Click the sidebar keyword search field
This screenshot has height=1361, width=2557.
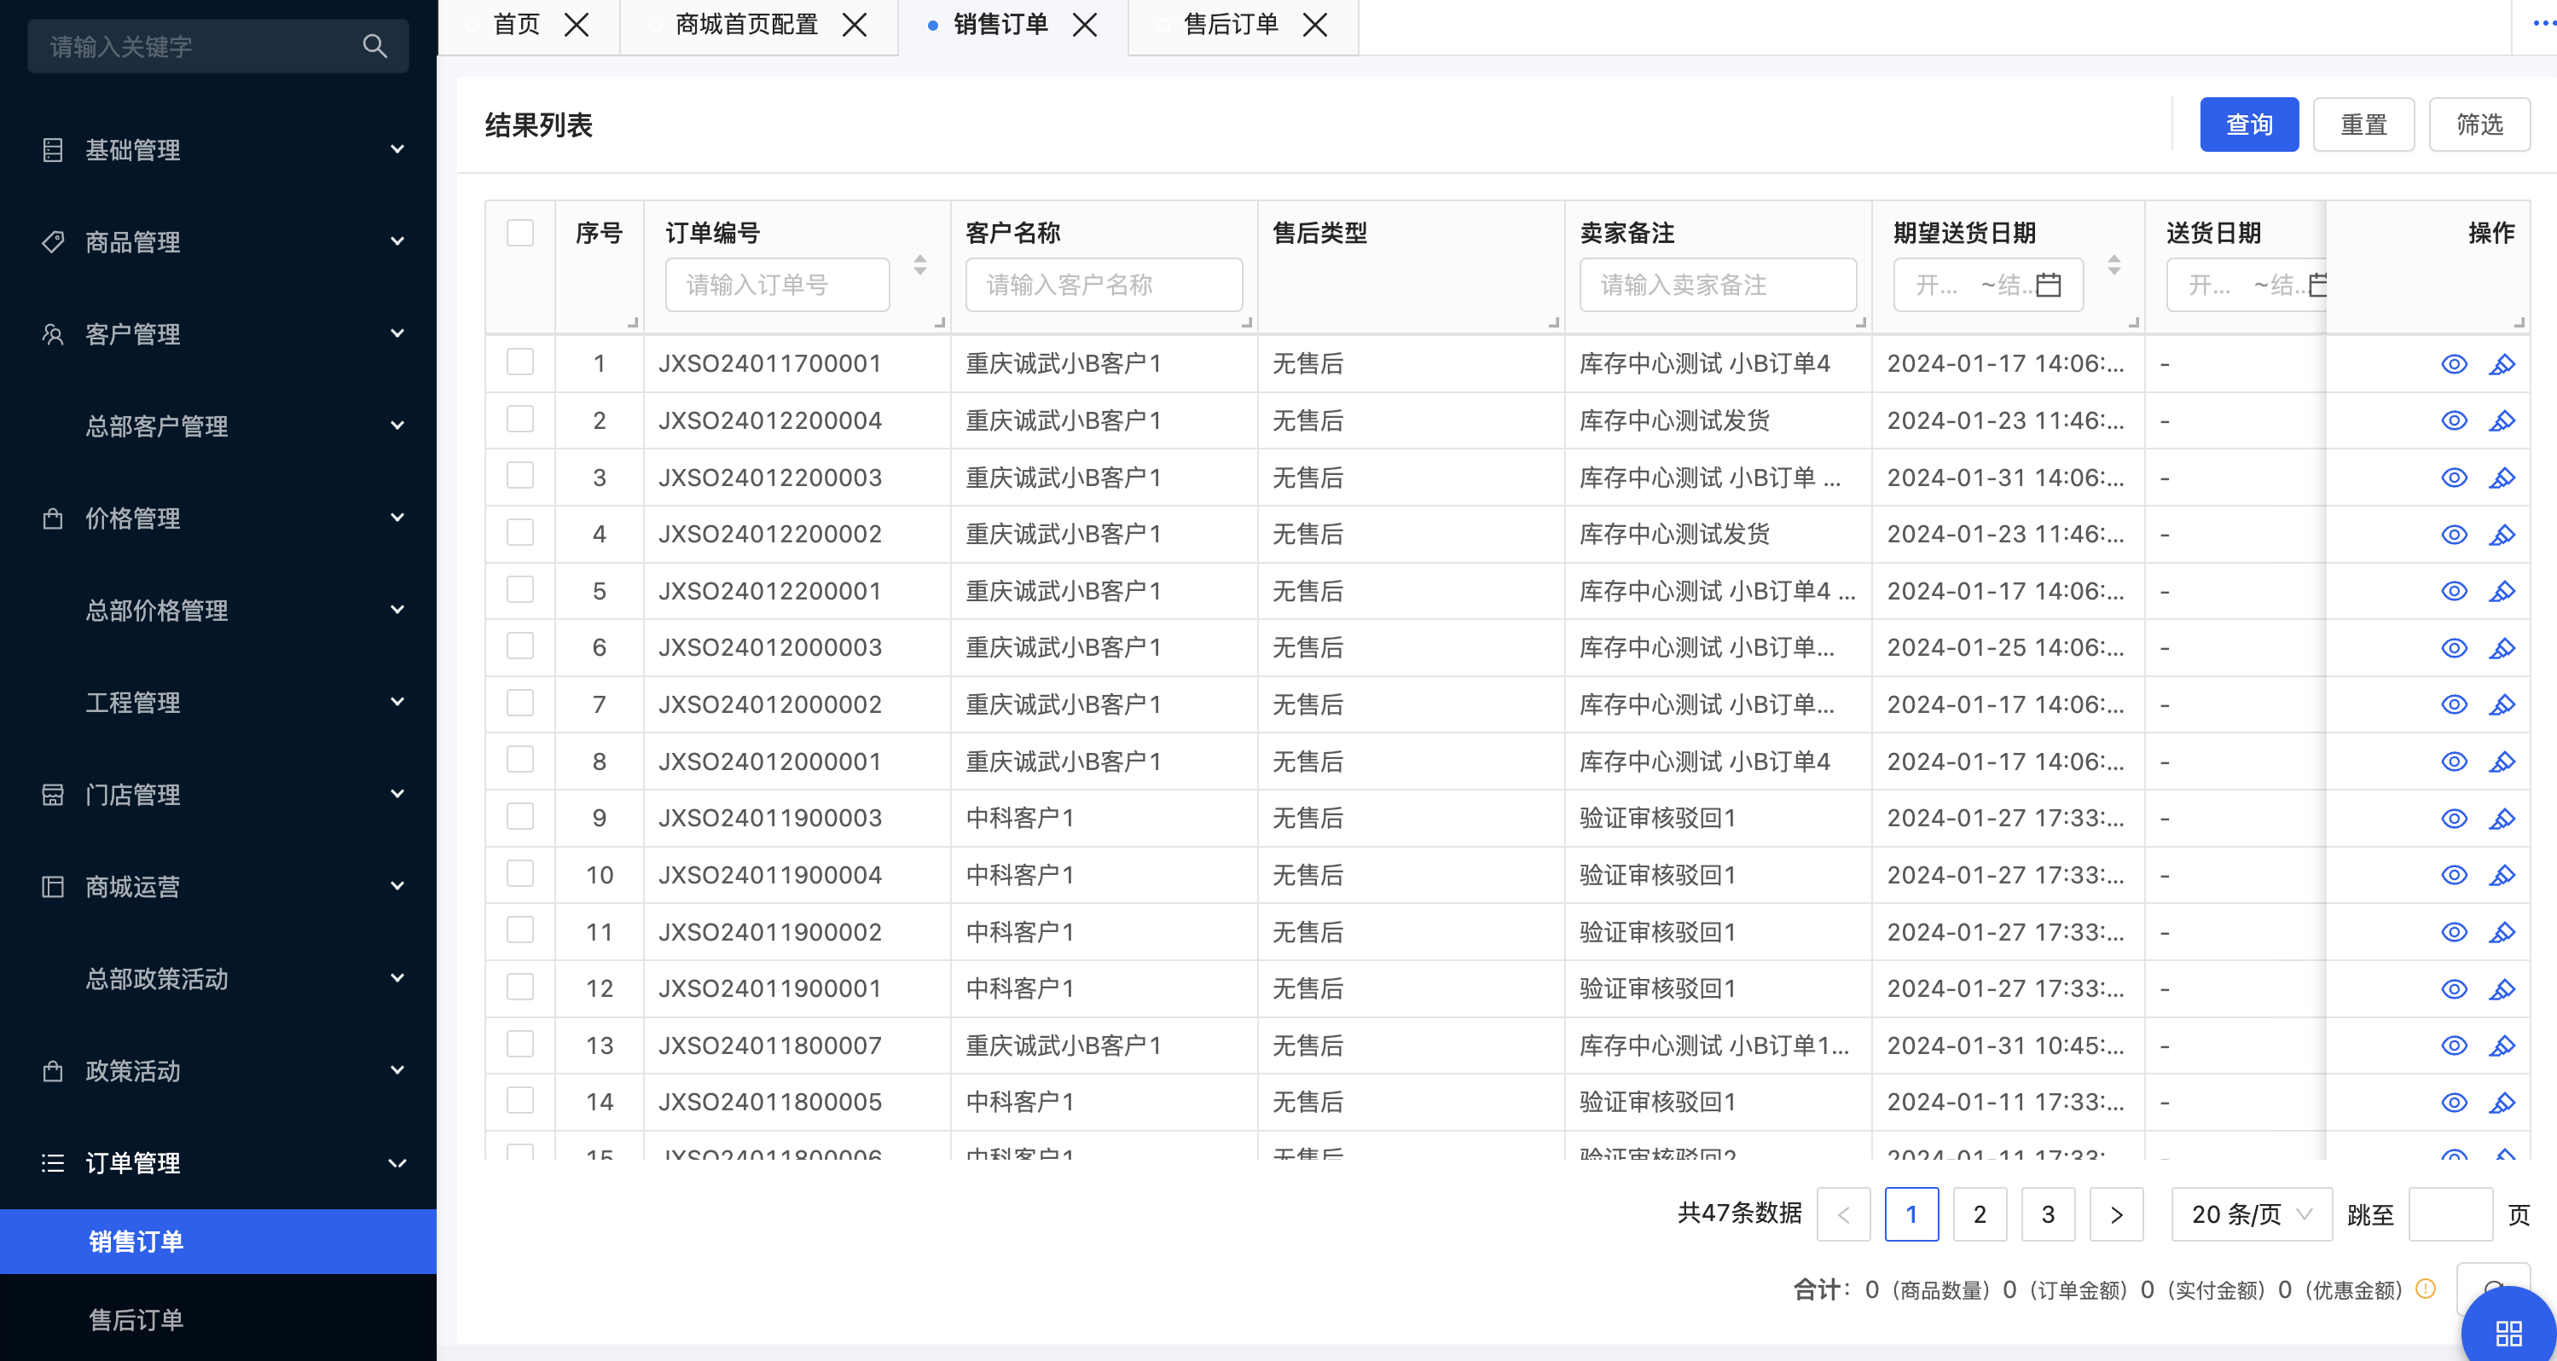coord(218,46)
